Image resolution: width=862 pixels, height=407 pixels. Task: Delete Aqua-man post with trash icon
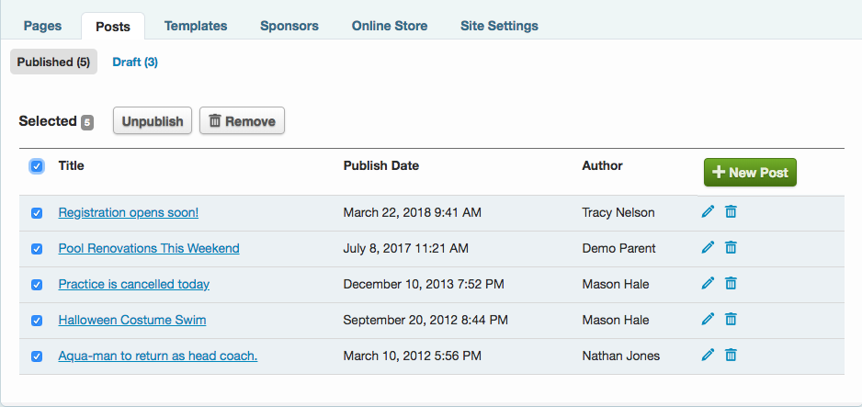click(731, 356)
